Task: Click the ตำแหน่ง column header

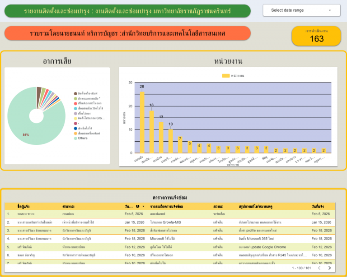Action: click(x=68, y=207)
